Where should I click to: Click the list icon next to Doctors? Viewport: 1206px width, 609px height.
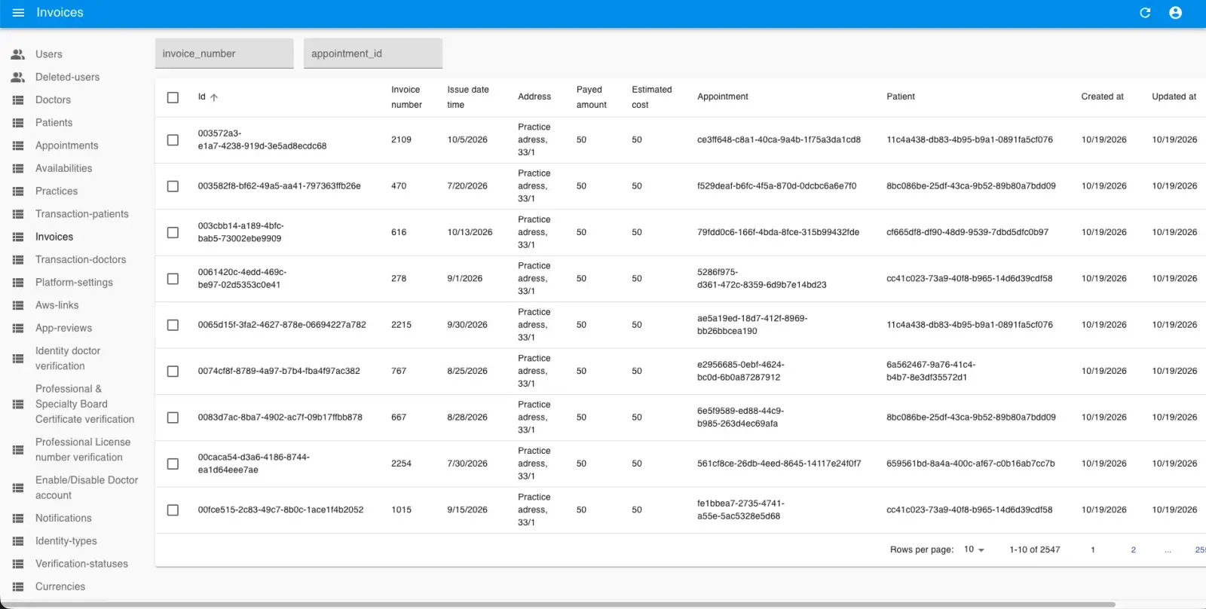(x=18, y=99)
